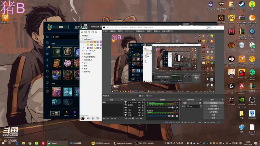The image size is (260, 146).
Task: Open scene transition properties gear
Action: pyautogui.click(x=200, y=103)
